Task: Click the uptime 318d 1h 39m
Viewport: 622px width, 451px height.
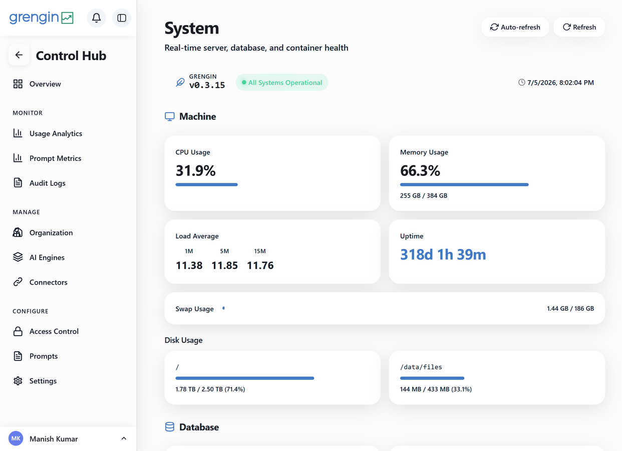Action: 443,255
